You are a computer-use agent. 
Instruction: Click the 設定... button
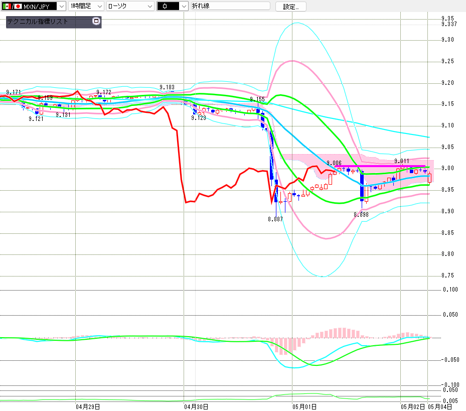pos(290,7)
